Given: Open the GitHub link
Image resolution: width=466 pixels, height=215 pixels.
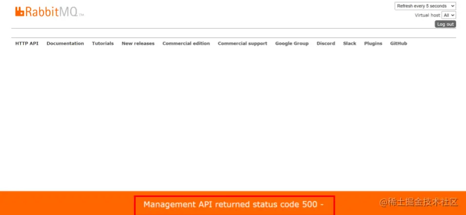Looking at the screenshot, I should [x=399, y=43].
